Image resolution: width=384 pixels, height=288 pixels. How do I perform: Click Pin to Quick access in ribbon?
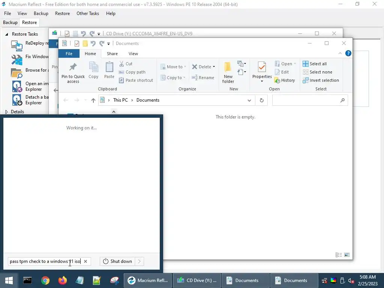[x=73, y=72]
